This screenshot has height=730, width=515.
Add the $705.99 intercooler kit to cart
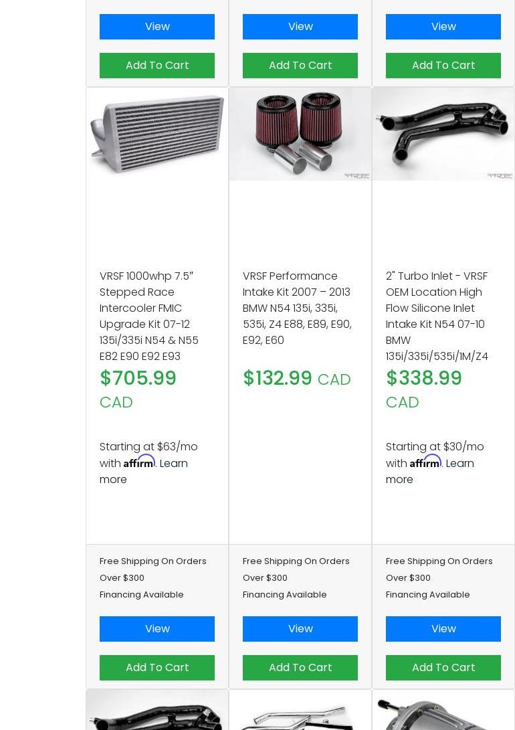click(x=157, y=668)
